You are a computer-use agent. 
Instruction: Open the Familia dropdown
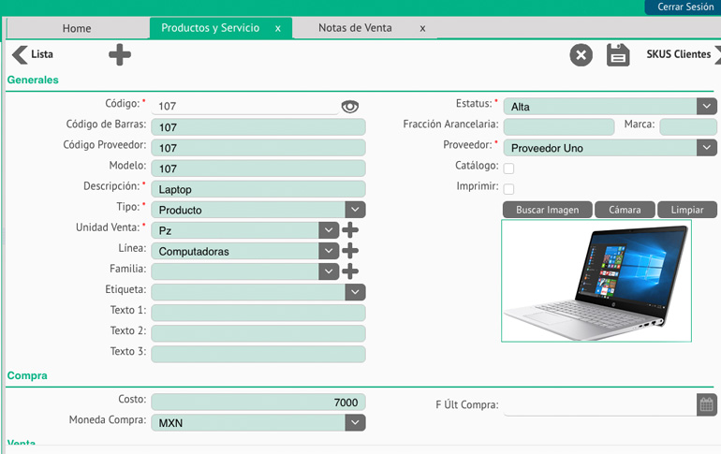coord(329,271)
